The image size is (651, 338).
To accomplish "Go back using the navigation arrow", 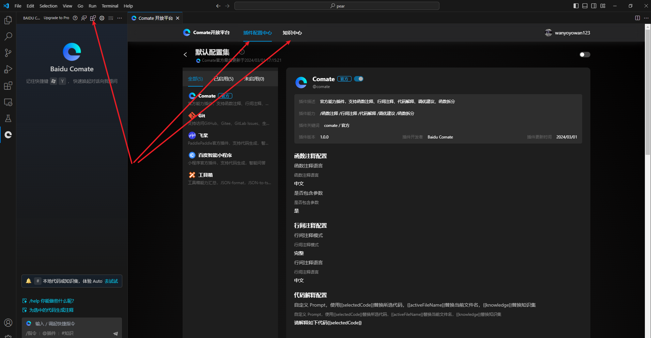I will click(x=218, y=6).
